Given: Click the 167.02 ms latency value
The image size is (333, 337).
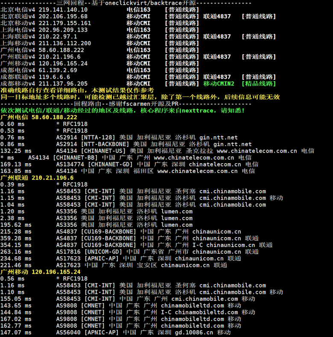Looking at the screenshot, I should click(x=16, y=319).
